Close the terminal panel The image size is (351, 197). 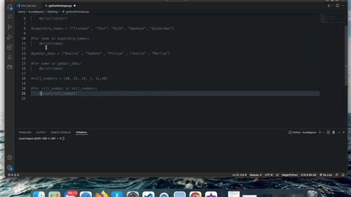[344, 132]
